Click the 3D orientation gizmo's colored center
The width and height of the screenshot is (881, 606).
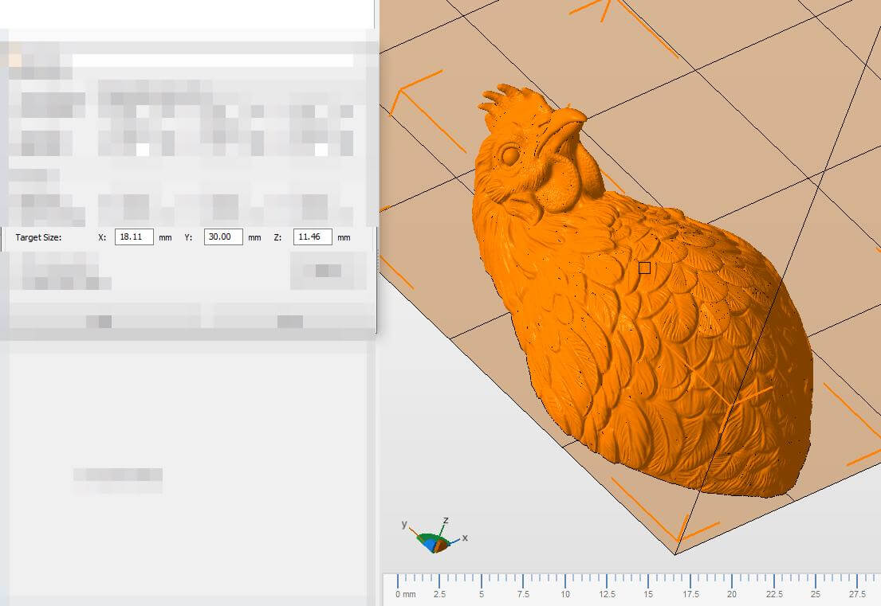coord(435,543)
